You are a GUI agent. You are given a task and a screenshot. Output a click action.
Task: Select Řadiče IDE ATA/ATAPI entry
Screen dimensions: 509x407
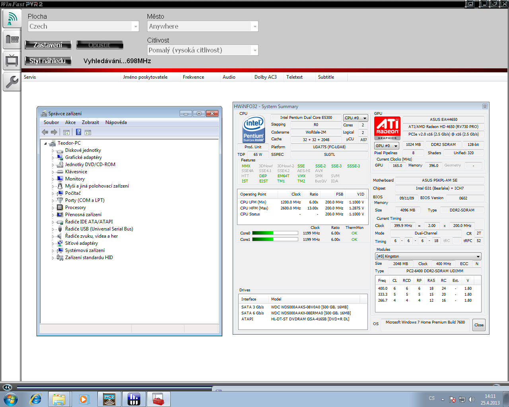pyautogui.click(x=89, y=222)
